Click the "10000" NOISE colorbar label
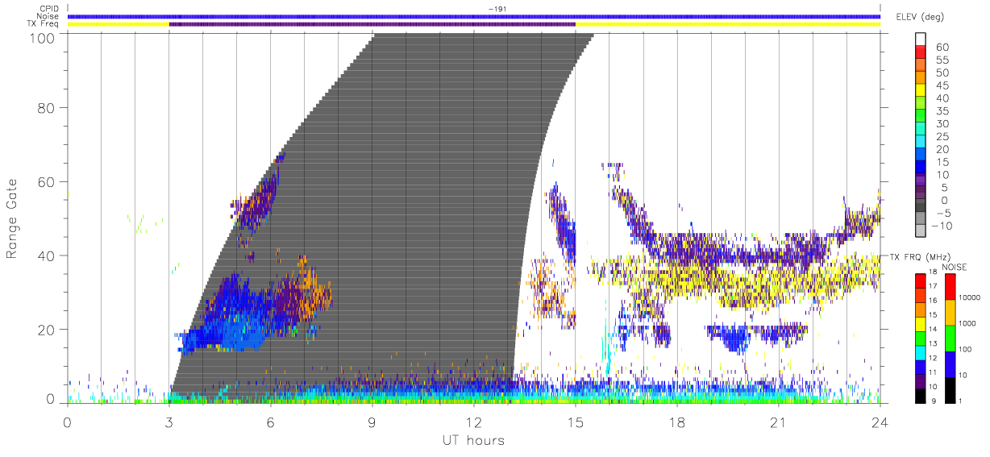Screen dimensions: 990x457 pyautogui.click(x=971, y=299)
